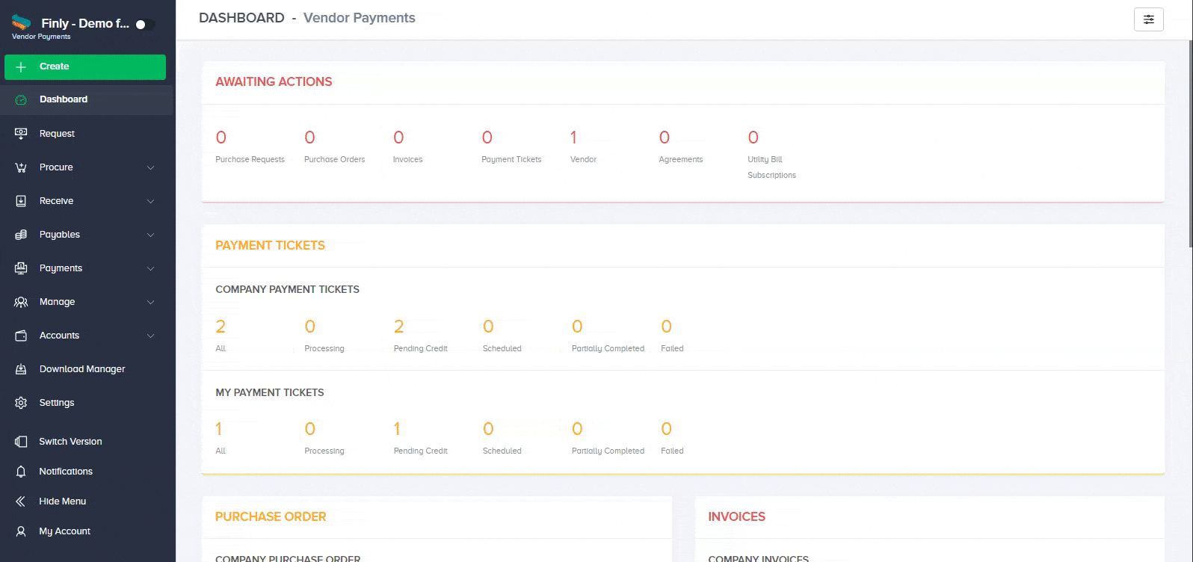The height and width of the screenshot is (562, 1193).
Task: Open Dashboard via its gauge icon
Action: (21, 99)
